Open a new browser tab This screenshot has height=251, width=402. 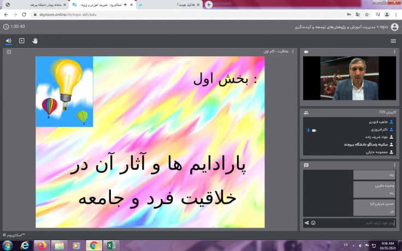pos(209,5)
